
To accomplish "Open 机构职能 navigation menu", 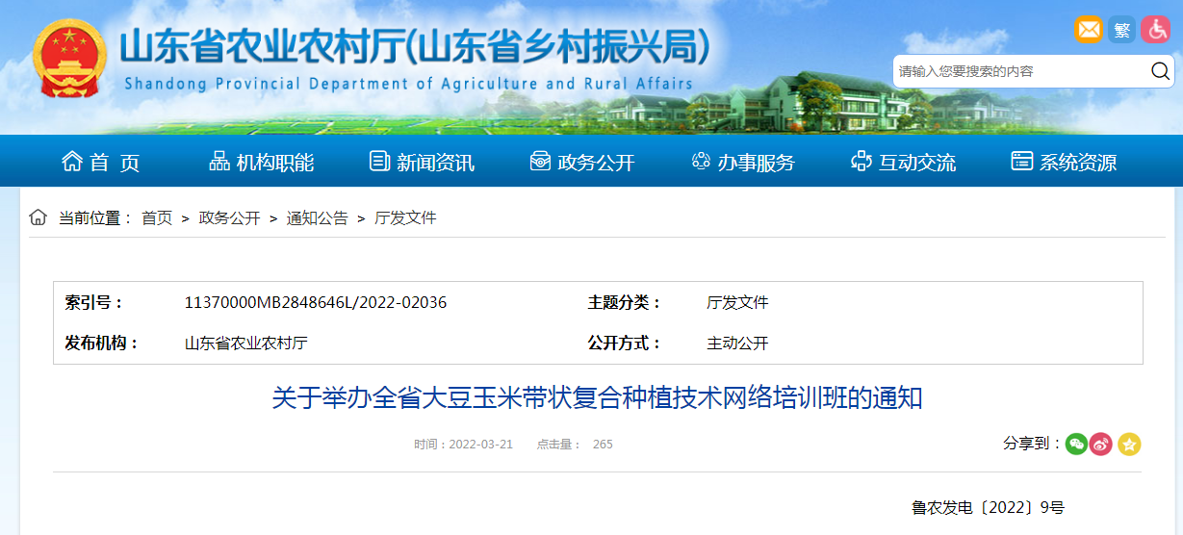I will (262, 163).
